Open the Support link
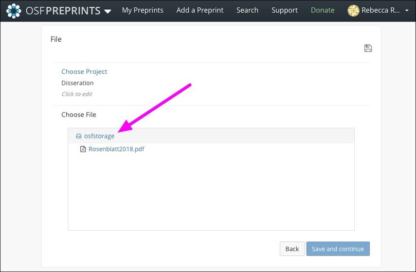 point(285,10)
